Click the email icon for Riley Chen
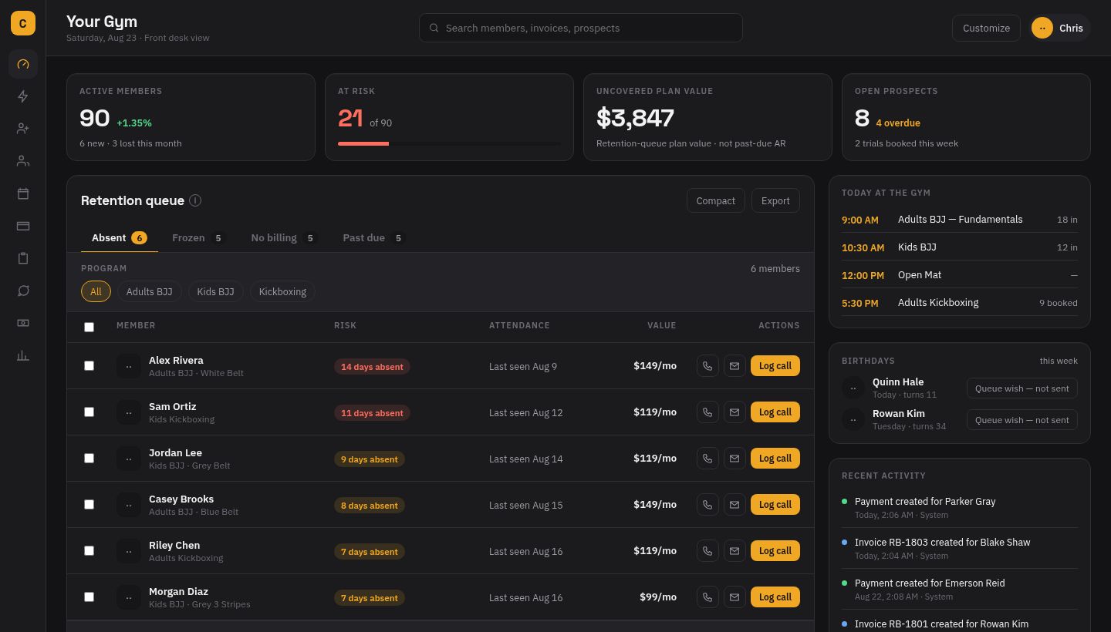The image size is (1111, 632). pyautogui.click(x=734, y=551)
